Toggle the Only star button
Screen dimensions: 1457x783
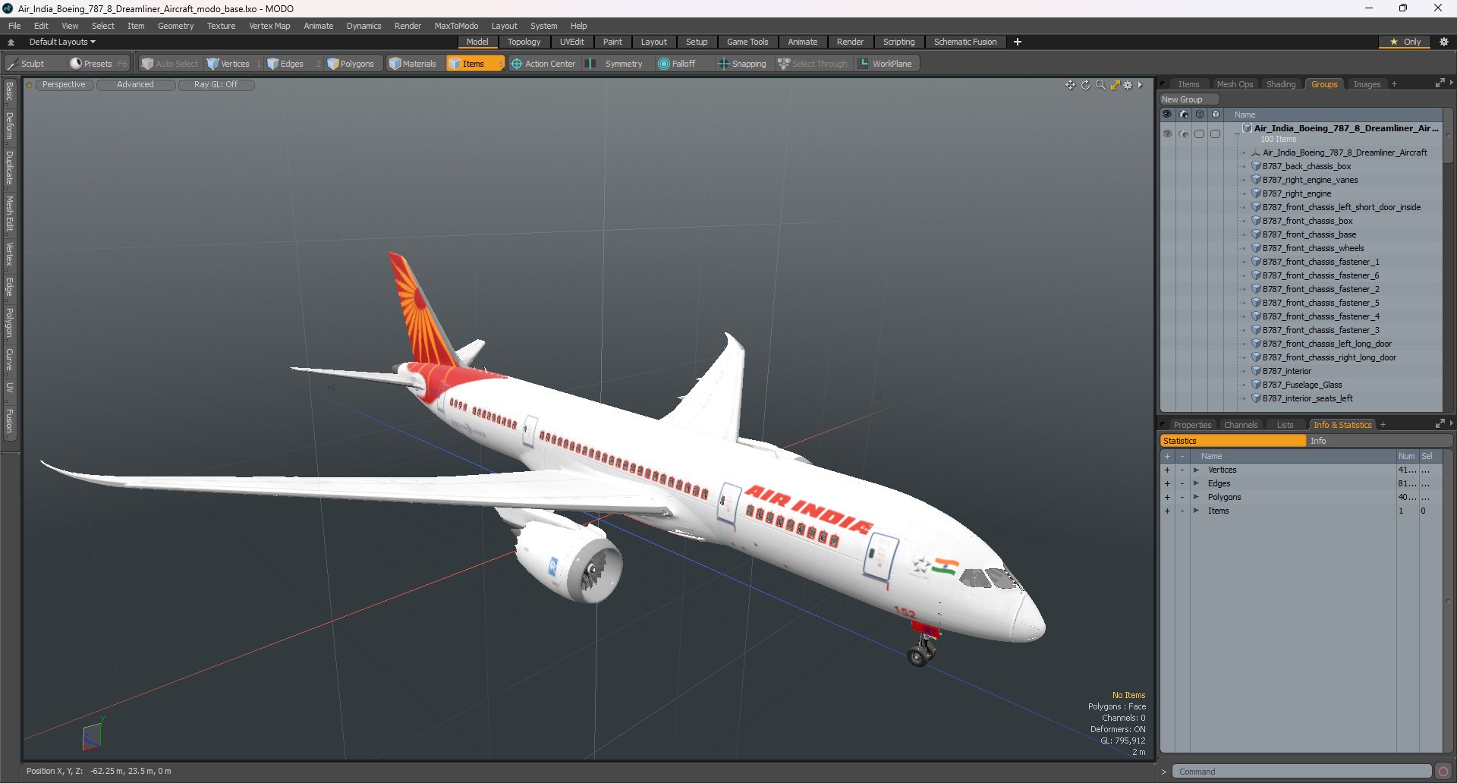click(x=1405, y=42)
